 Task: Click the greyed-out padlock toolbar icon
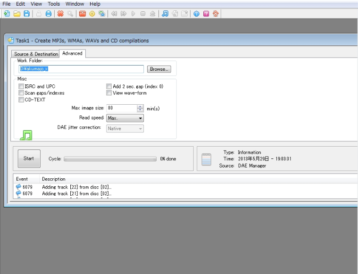coord(39,14)
